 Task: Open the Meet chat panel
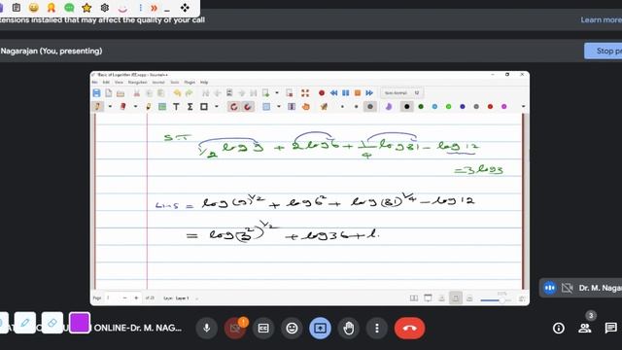[x=611, y=328]
